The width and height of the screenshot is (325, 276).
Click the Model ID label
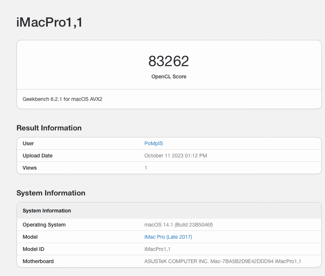(x=33, y=249)
